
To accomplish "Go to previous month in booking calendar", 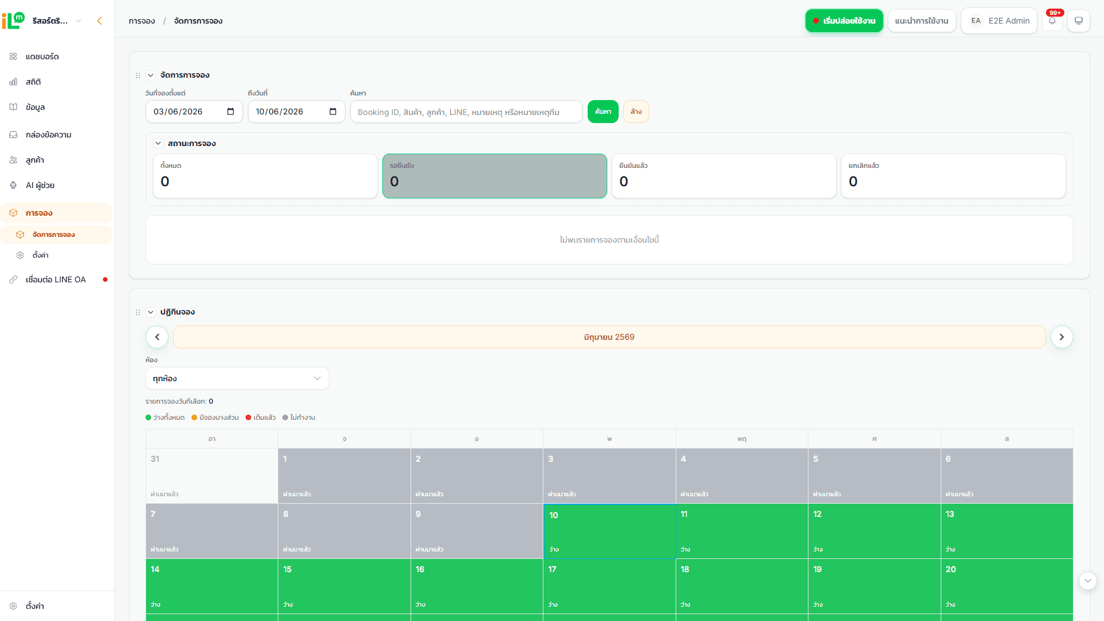I will click(x=157, y=337).
